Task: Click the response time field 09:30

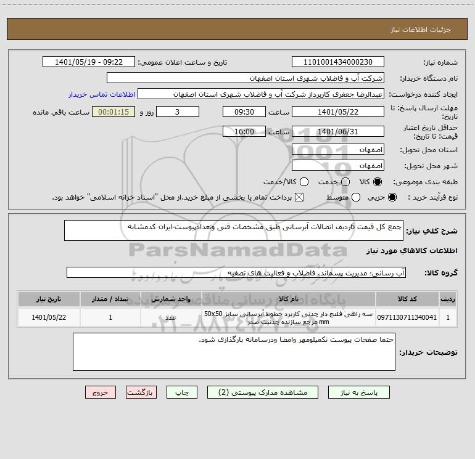Action: point(244,112)
